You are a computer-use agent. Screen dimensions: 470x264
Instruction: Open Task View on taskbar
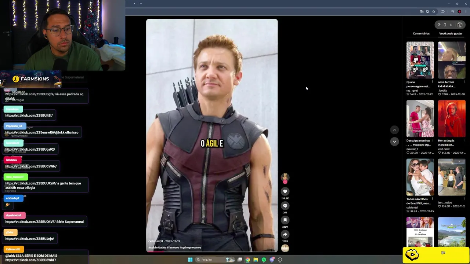point(240,260)
